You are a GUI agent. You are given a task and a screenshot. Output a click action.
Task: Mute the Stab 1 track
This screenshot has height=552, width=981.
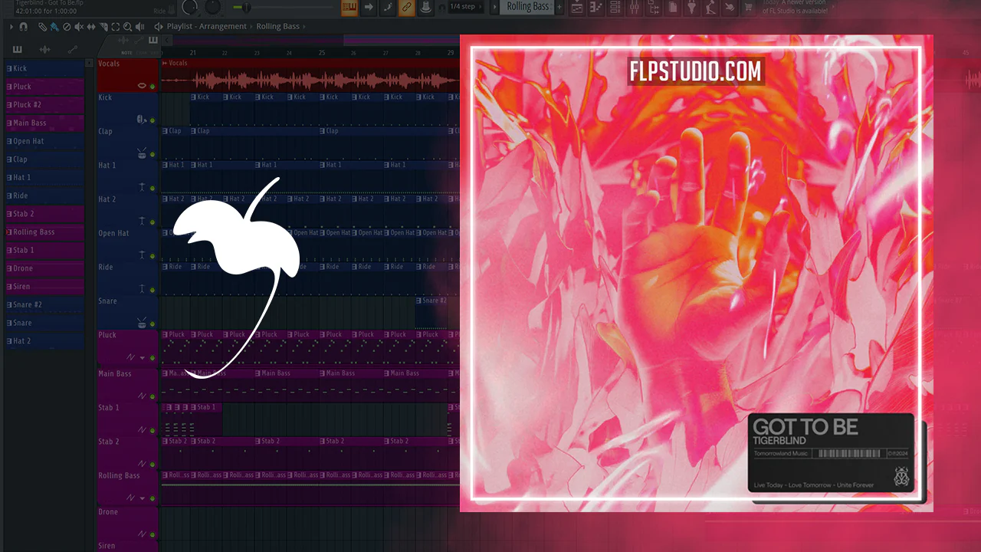[x=153, y=430]
